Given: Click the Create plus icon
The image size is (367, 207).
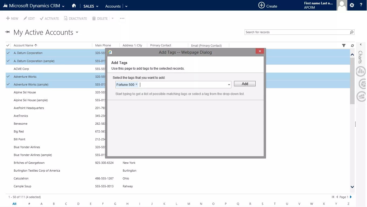Looking at the screenshot, I should click(261, 5).
